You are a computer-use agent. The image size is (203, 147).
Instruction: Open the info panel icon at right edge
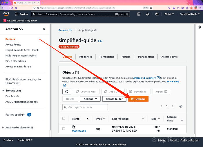tap(199, 27)
